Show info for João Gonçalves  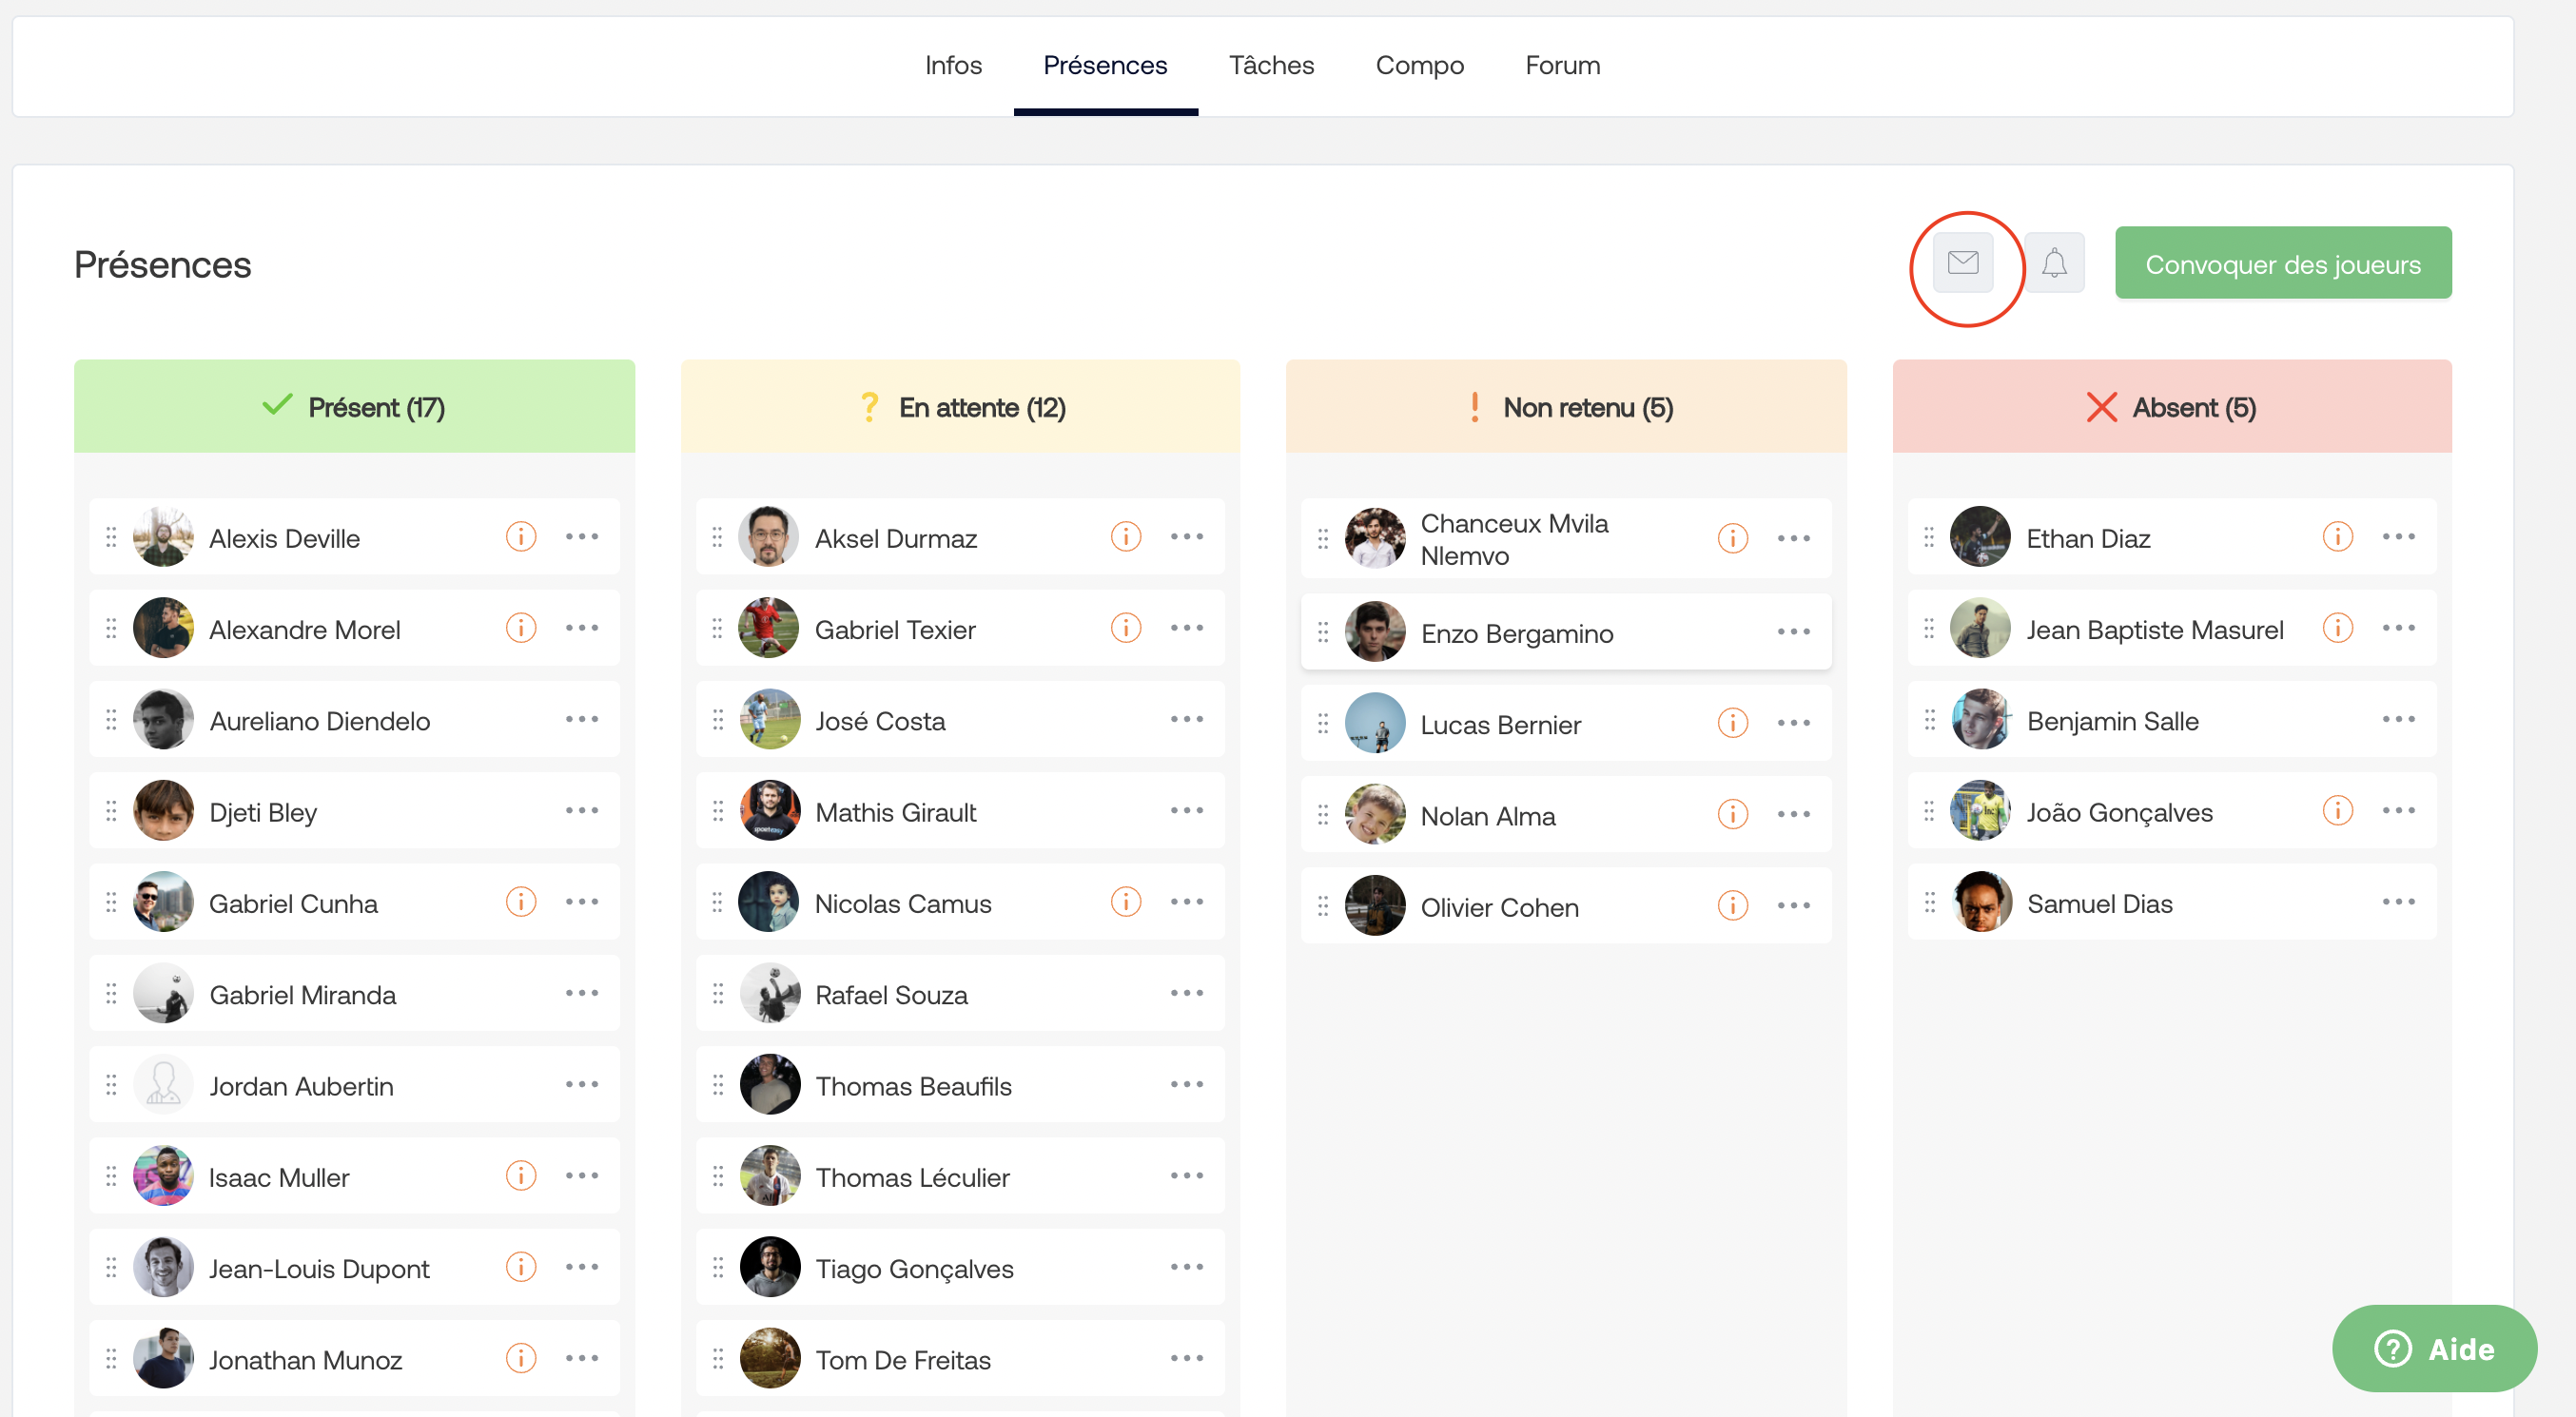point(2338,810)
